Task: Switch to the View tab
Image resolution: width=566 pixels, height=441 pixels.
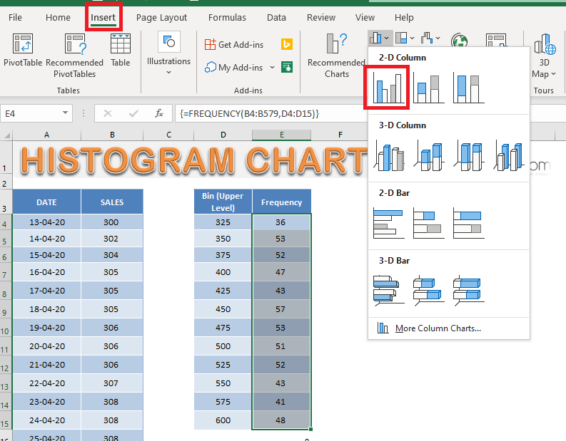Action: [365, 17]
